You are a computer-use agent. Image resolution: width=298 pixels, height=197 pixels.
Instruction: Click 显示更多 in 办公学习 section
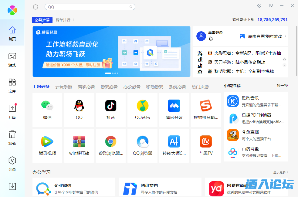tap(281, 172)
